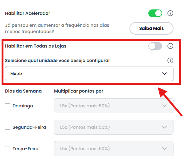Image resolution: width=187 pixels, height=159 pixels.
Task: Disable the Habilitar Acelerador toggle
Action: (155, 13)
